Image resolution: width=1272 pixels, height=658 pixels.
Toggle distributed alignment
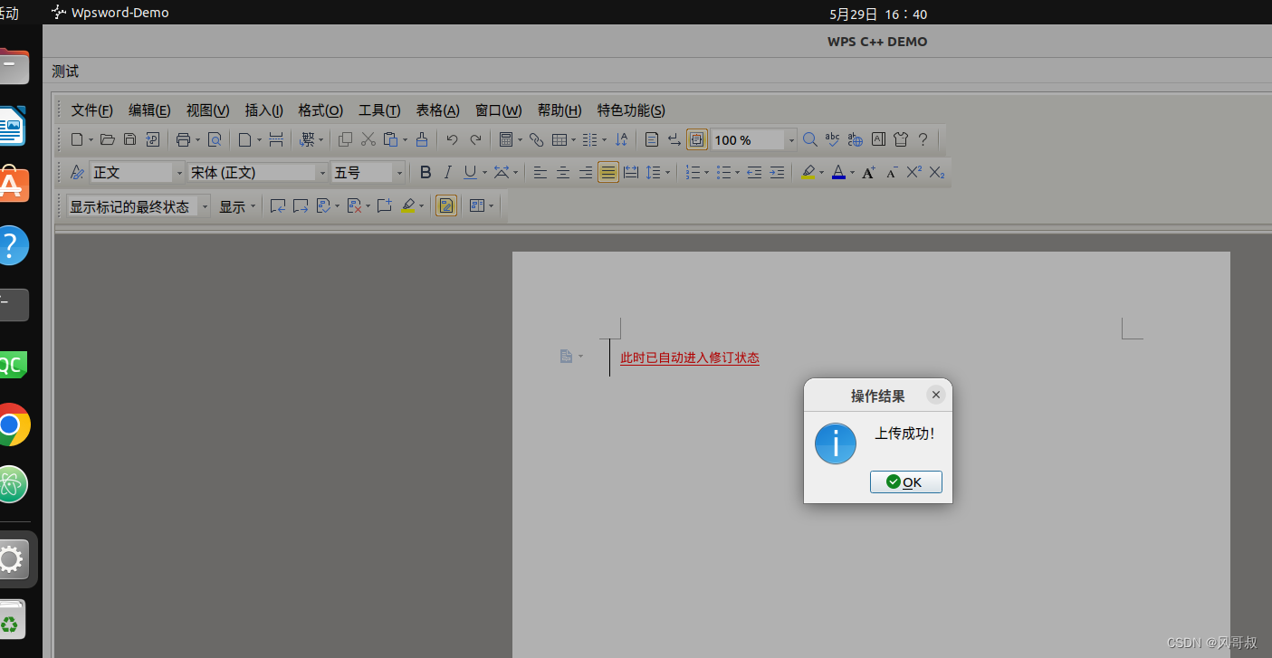pyautogui.click(x=631, y=172)
